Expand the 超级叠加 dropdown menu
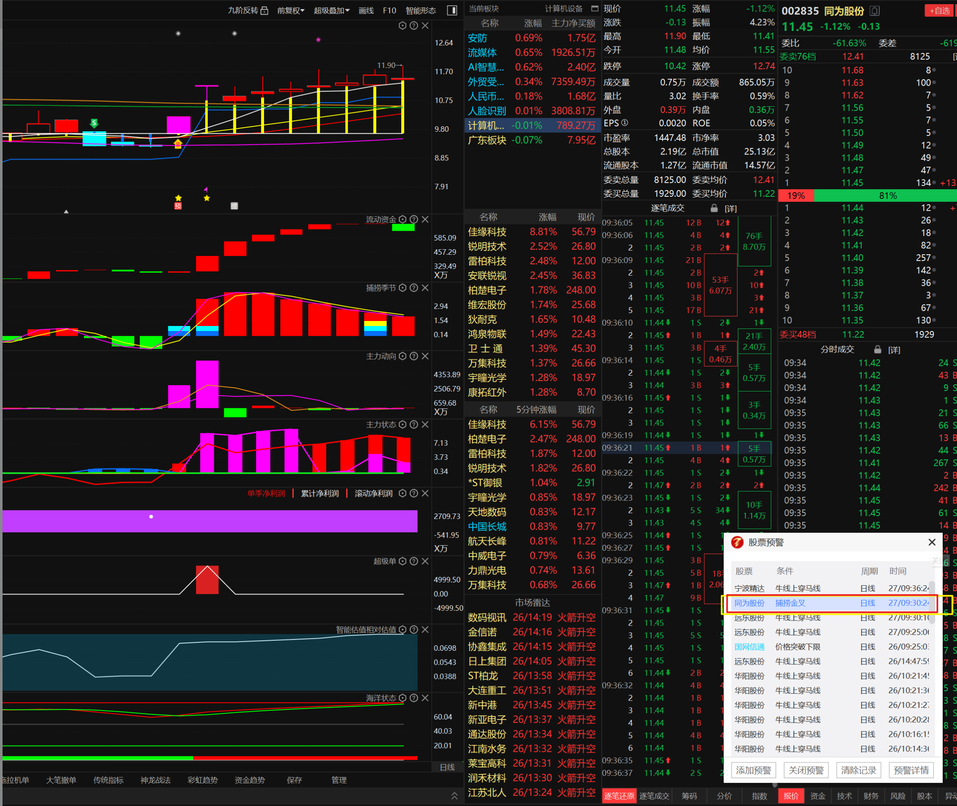The height and width of the screenshot is (806, 957). [331, 10]
